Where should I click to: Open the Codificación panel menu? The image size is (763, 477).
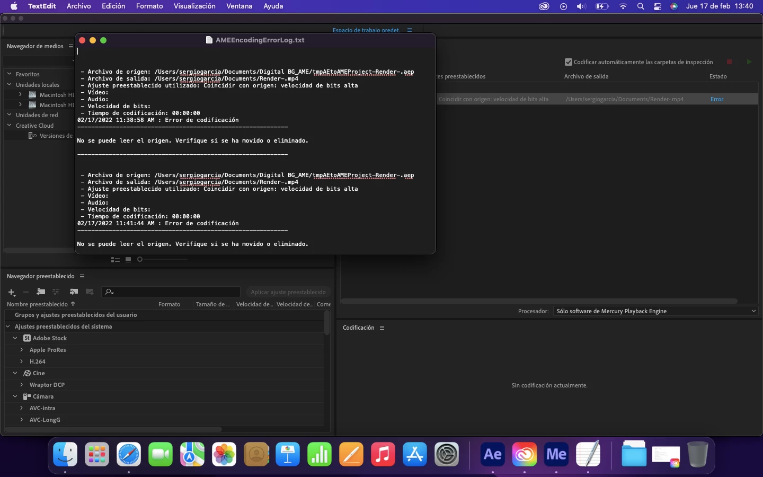[382, 328]
